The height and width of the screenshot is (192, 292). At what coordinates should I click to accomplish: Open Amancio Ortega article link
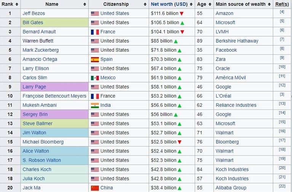pyautogui.click(x=40, y=59)
